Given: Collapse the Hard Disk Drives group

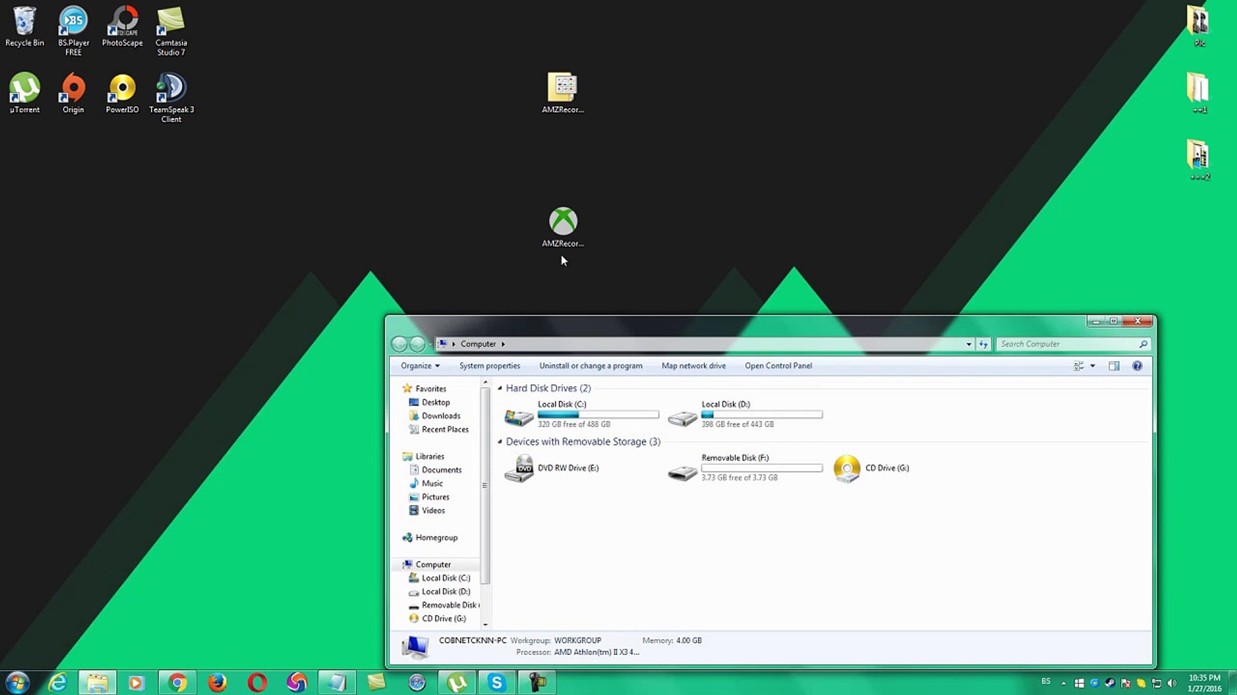Looking at the screenshot, I should point(500,389).
